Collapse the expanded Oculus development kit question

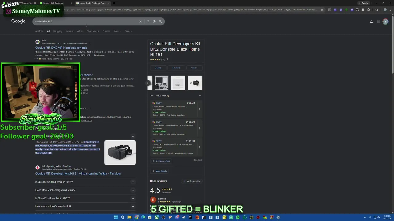pyautogui.click(x=133, y=136)
